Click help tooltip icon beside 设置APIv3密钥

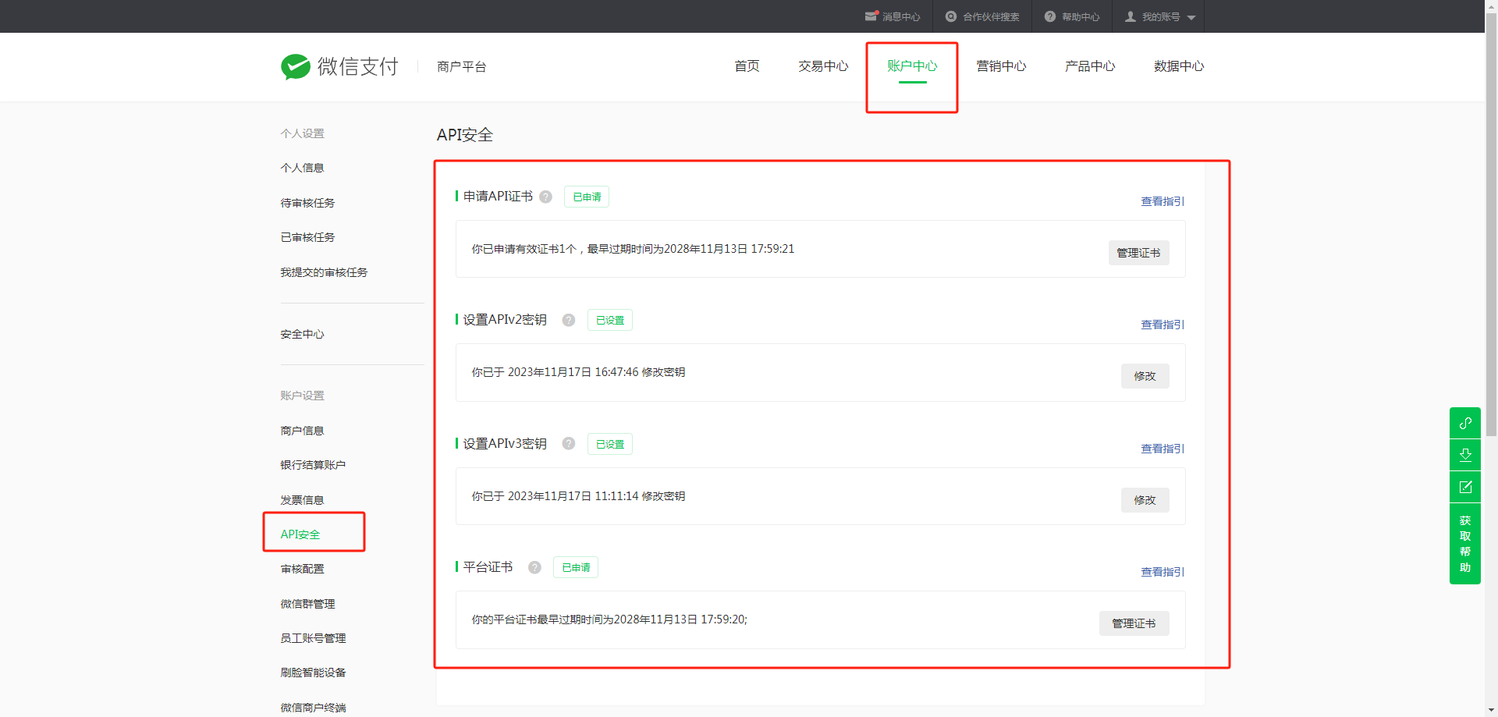point(569,444)
